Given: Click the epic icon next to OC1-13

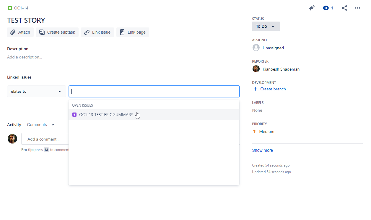Looking at the screenshot, I should pos(74,115).
